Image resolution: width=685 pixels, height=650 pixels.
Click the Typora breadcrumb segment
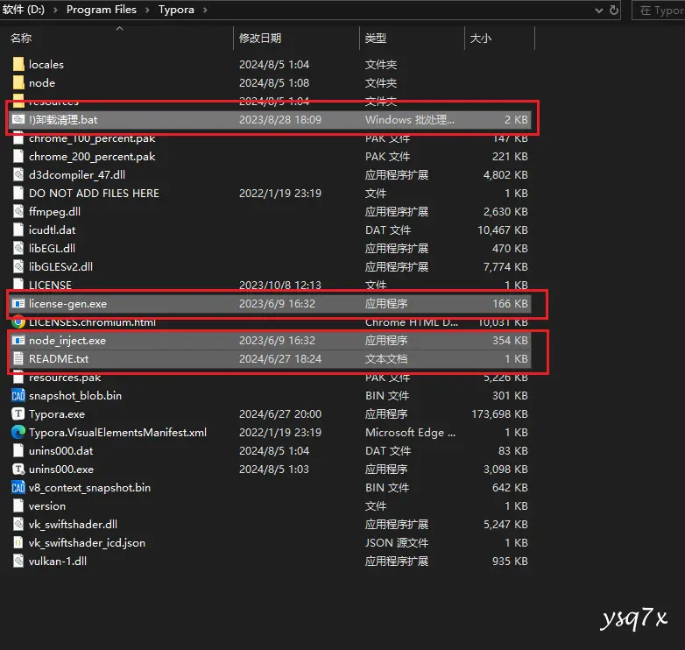pyautogui.click(x=176, y=10)
